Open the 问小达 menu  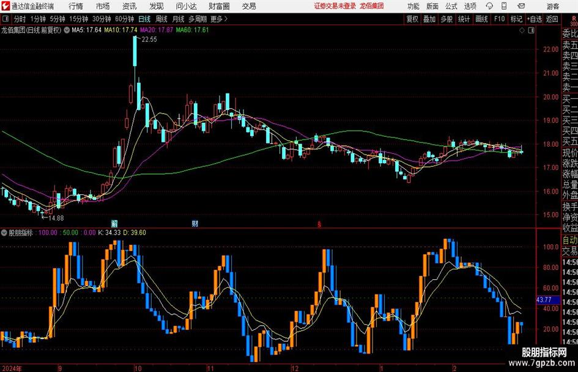pyautogui.click(x=186, y=6)
